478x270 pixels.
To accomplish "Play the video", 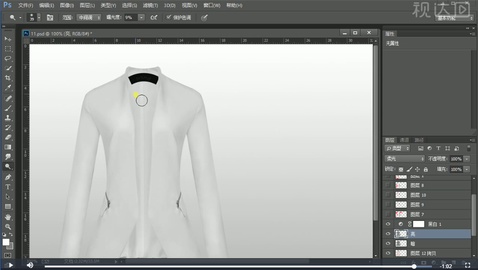I will pyautogui.click(x=11, y=265).
